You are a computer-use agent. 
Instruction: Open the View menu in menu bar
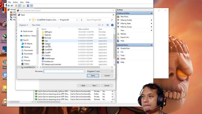[22, 2]
